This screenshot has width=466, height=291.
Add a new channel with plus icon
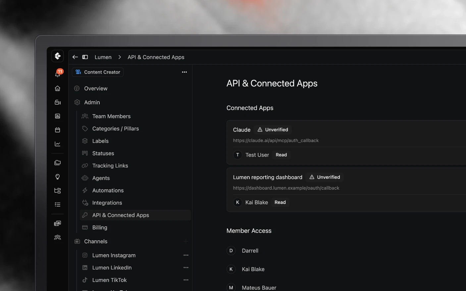(186, 241)
